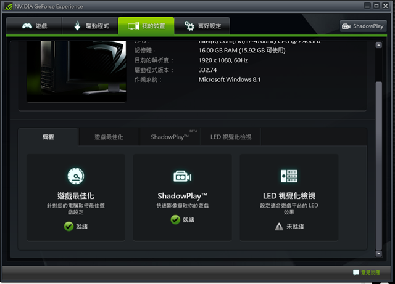
Task: Open the 遊戲 (Games) tab
Action: click(x=34, y=26)
